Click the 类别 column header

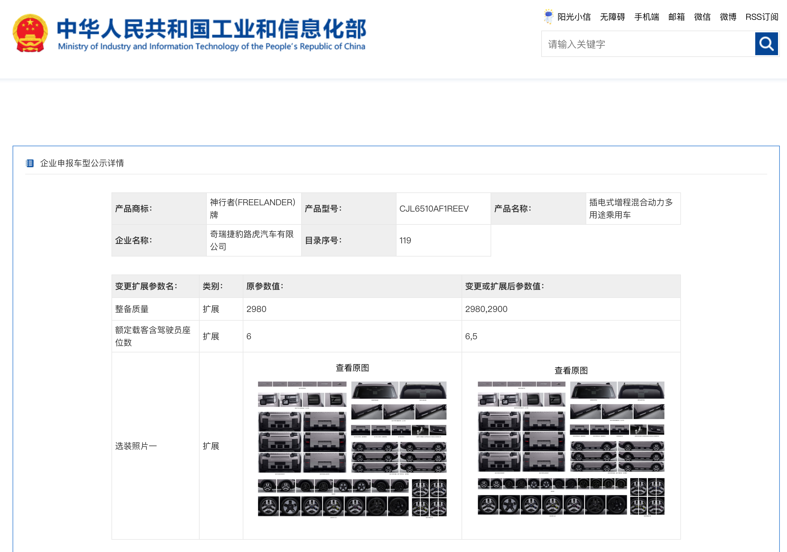coord(221,286)
